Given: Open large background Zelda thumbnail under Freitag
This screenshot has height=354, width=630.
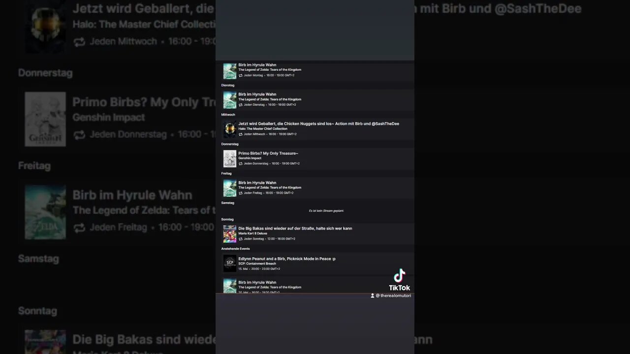Looking at the screenshot, I should (x=45, y=212).
